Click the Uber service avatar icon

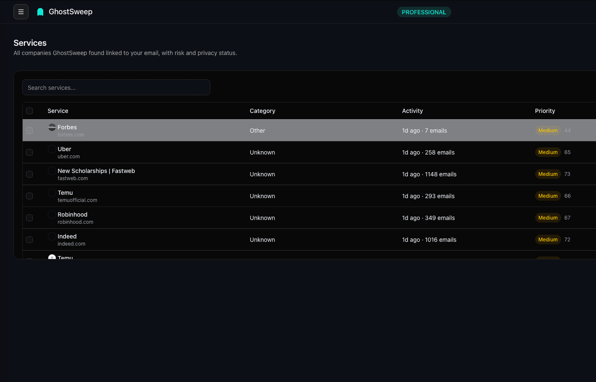click(x=52, y=149)
